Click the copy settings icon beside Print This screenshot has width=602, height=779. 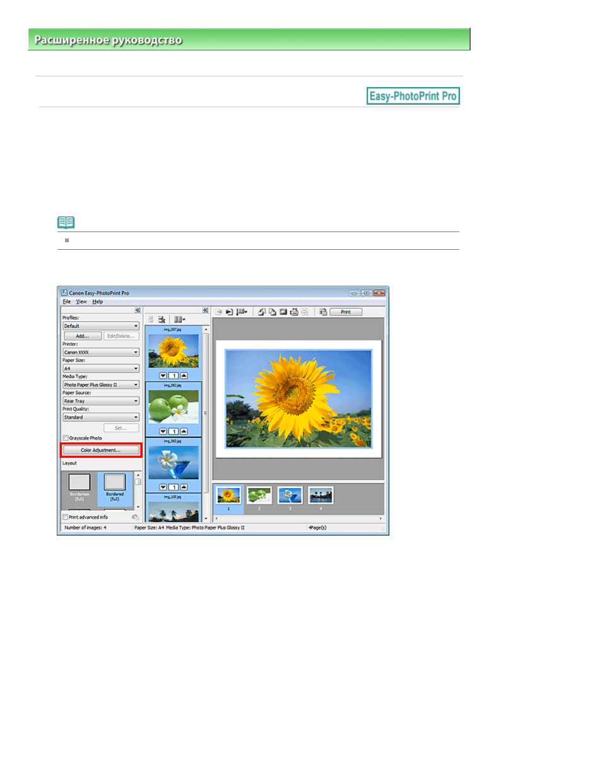pyautogui.click(x=323, y=312)
